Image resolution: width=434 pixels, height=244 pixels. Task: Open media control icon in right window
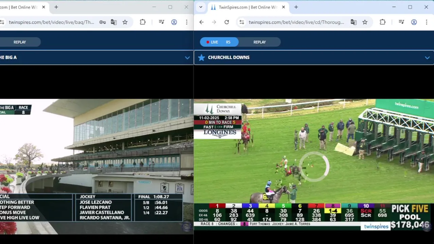[x=401, y=22]
